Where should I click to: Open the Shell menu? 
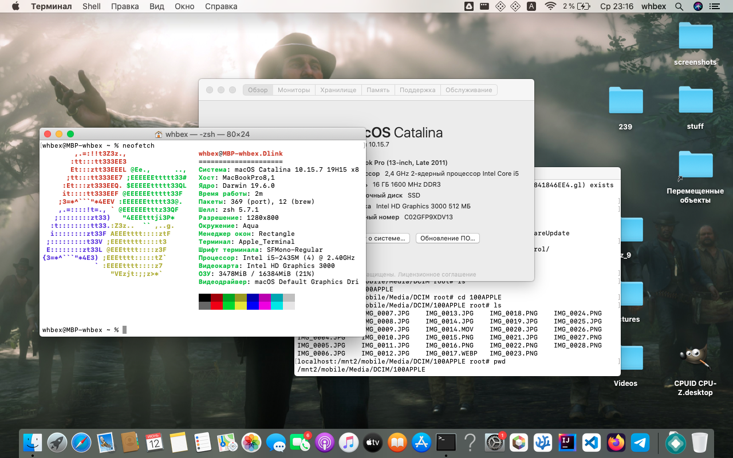click(92, 6)
